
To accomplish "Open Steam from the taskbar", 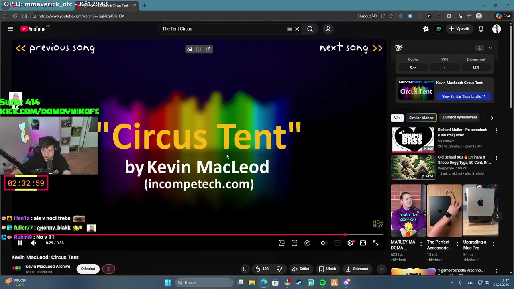I will click(299, 283).
